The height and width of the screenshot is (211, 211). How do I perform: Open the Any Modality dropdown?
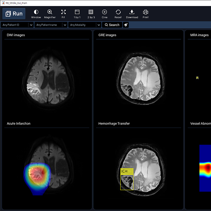[x=98, y=25]
